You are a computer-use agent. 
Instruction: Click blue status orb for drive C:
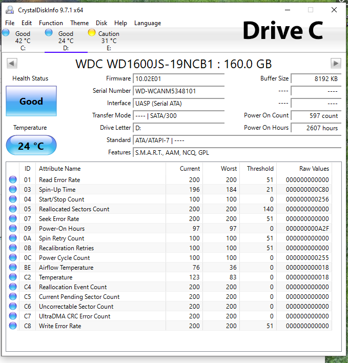(6, 33)
